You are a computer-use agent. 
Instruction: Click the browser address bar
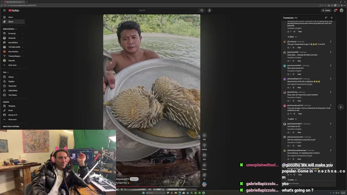[163, 5]
